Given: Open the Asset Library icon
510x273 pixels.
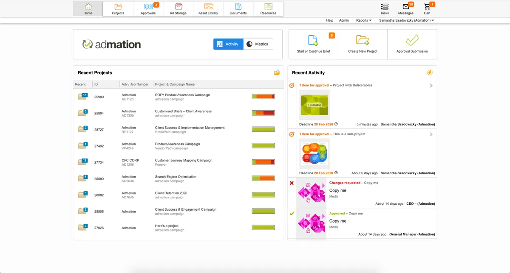Looking at the screenshot, I should pyautogui.click(x=208, y=7).
